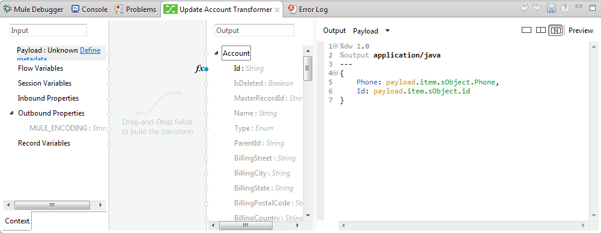
Task: Switch to single pane layout view
Action: coord(527,30)
